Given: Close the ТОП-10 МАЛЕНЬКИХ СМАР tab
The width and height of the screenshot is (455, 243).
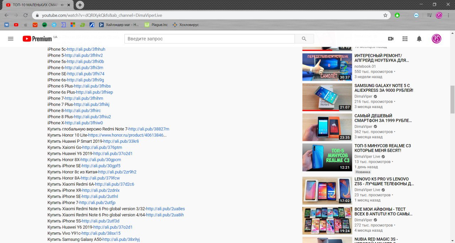Looking at the screenshot, I should pyautogui.click(x=69, y=5).
